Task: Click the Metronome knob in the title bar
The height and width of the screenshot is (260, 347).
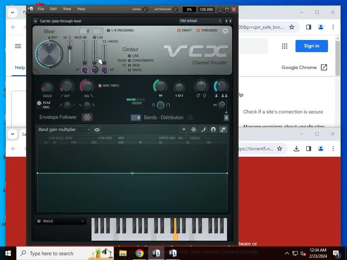Action: pos(175,9)
